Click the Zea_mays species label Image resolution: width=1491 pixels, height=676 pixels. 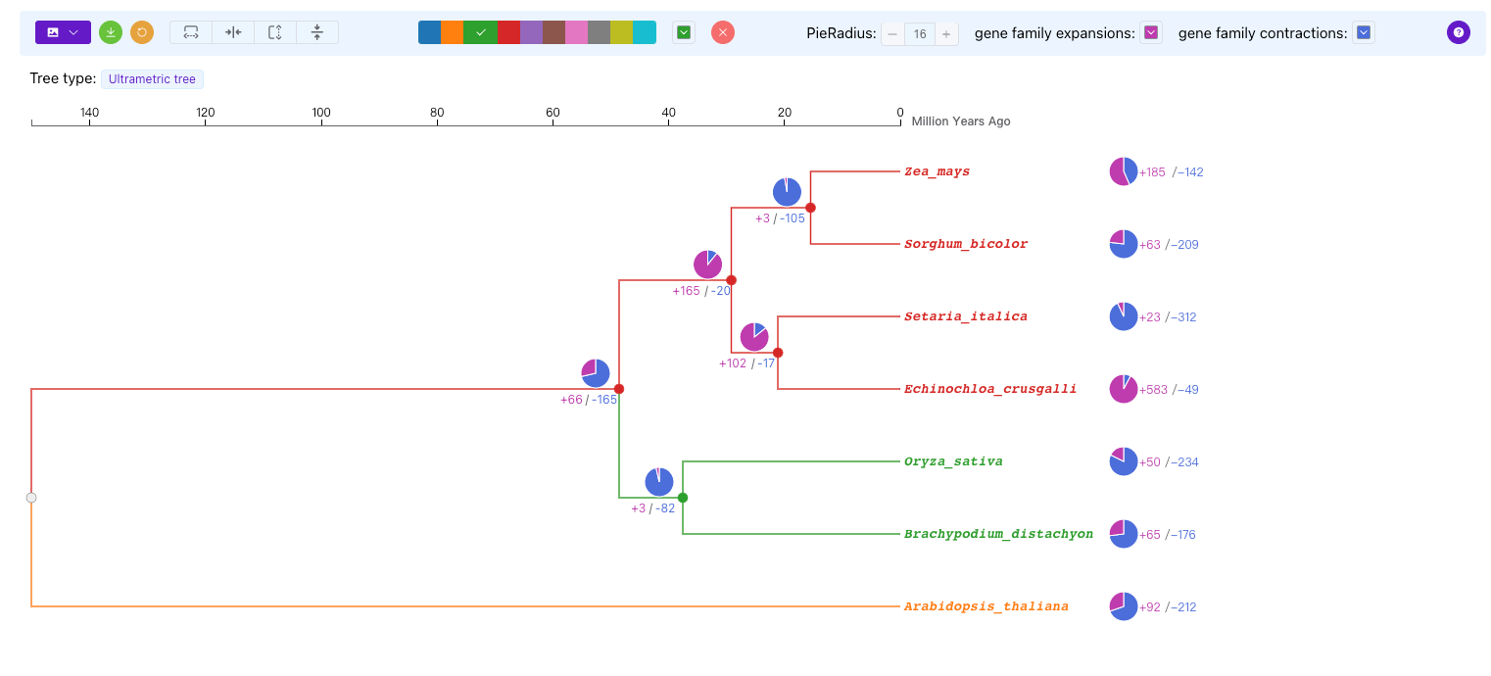click(x=937, y=171)
